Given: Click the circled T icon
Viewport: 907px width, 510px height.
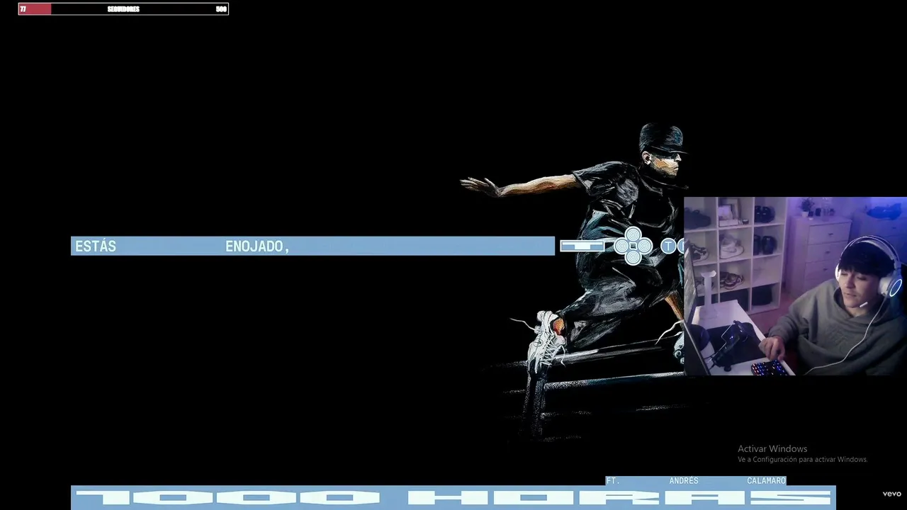Looking at the screenshot, I should click(x=668, y=246).
